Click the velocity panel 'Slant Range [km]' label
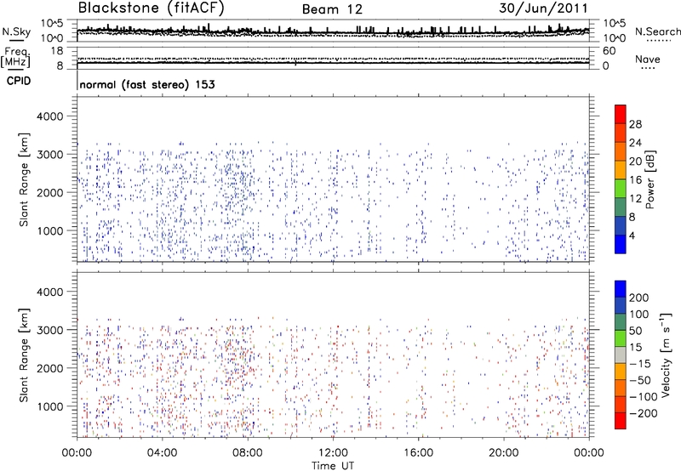 (x=24, y=355)
